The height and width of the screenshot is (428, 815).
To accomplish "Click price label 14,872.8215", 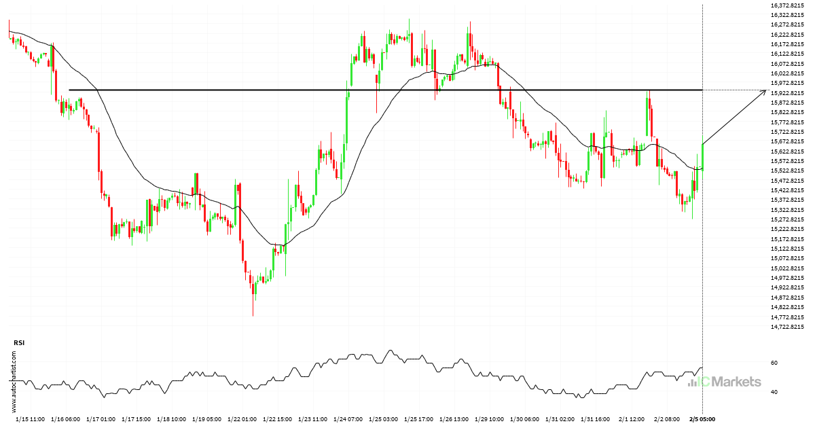I will tap(788, 298).
